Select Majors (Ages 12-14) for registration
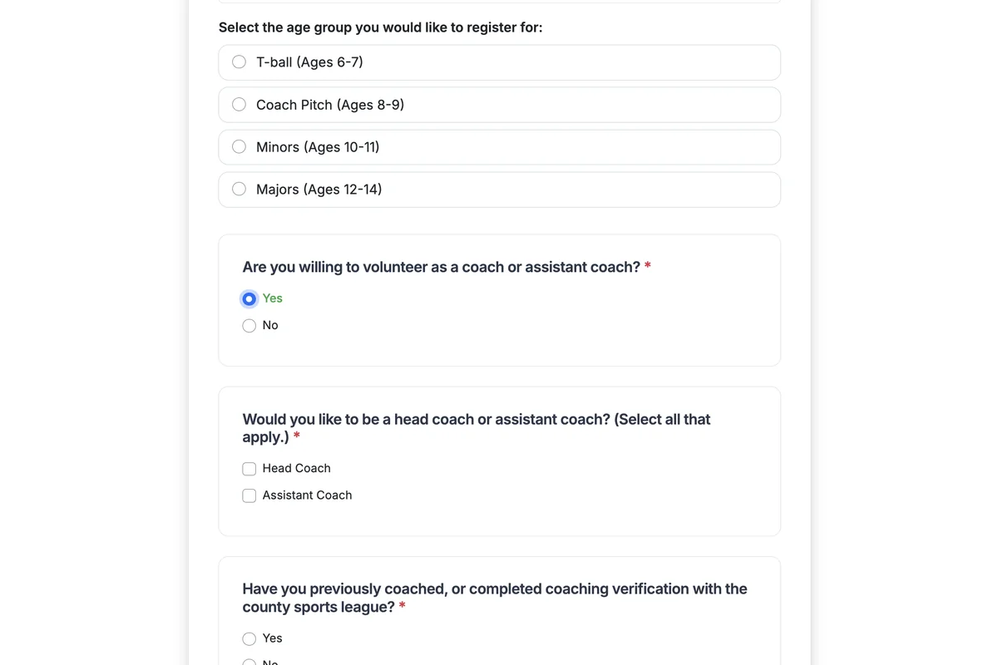This screenshot has width=998, height=665. [239, 189]
